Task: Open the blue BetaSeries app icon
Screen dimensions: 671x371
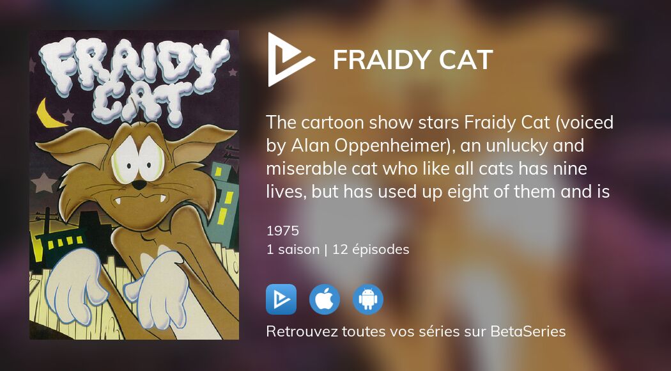Action: (x=281, y=299)
